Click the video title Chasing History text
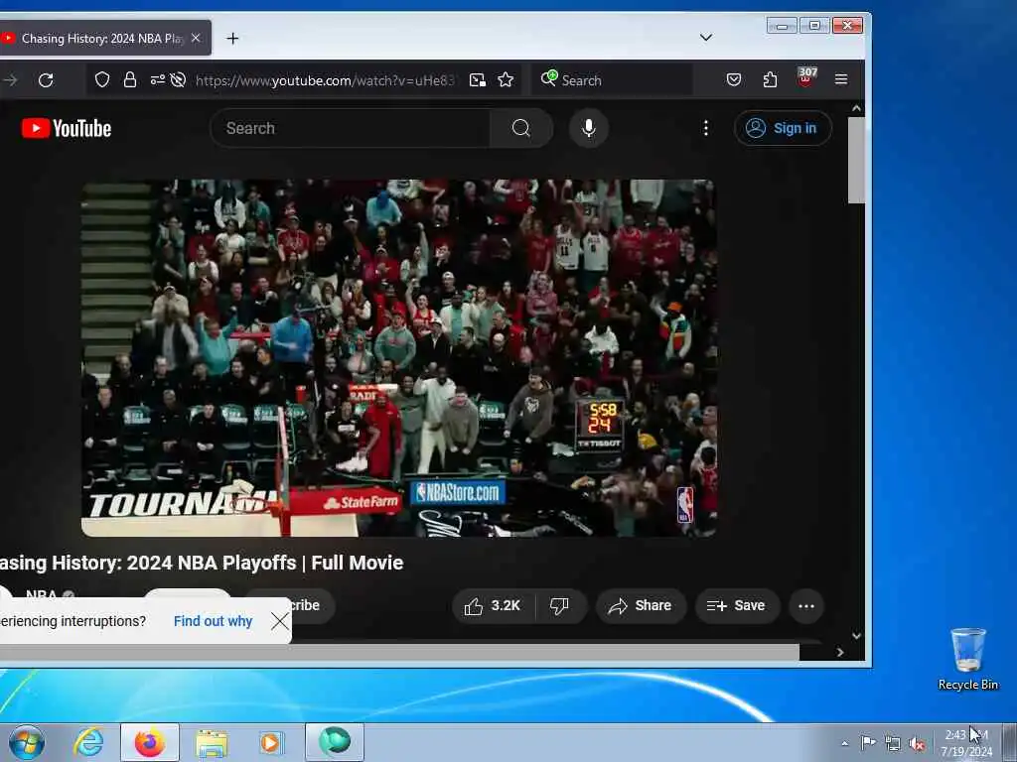Screen dimensions: 1017x762 (202, 563)
